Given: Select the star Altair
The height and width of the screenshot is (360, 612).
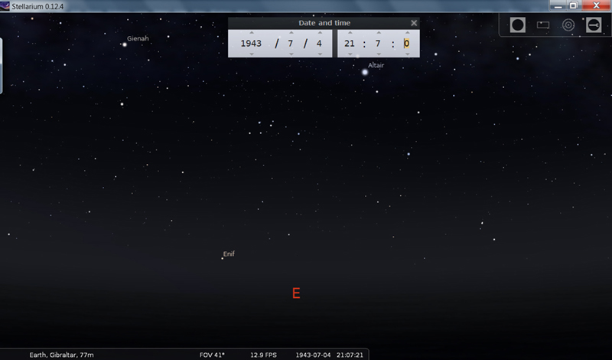Looking at the screenshot, I should click(365, 72).
